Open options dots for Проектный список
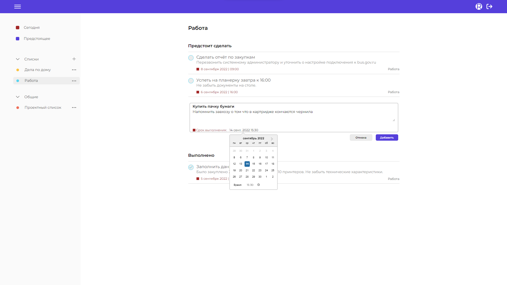The width and height of the screenshot is (507, 285). [74, 108]
